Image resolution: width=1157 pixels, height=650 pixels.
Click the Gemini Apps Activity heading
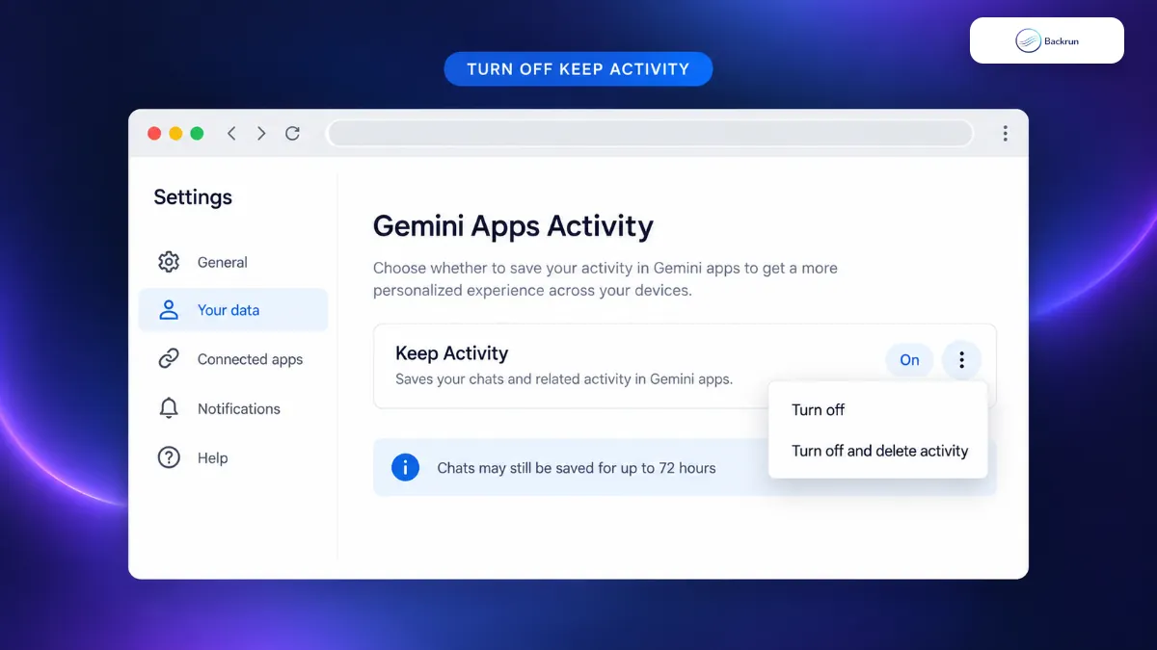click(513, 226)
